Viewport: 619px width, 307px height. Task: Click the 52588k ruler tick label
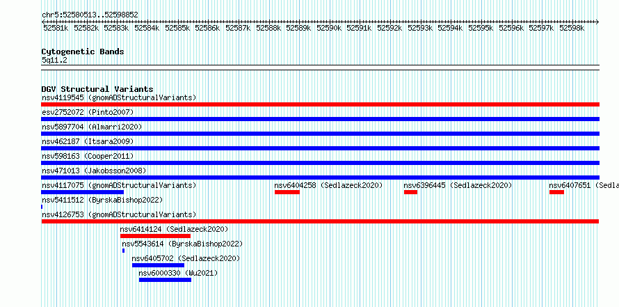[x=268, y=28]
